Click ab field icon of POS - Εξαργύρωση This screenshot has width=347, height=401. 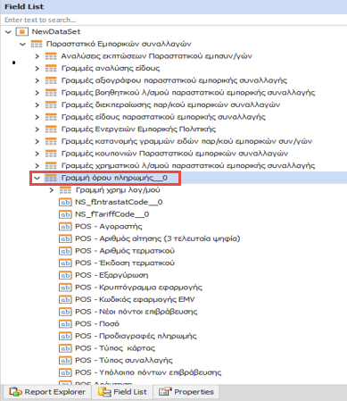tap(65, 275)
